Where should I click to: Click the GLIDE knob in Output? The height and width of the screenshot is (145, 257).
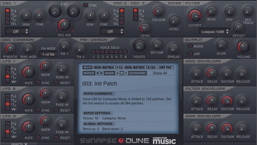[x=221, y=45]
